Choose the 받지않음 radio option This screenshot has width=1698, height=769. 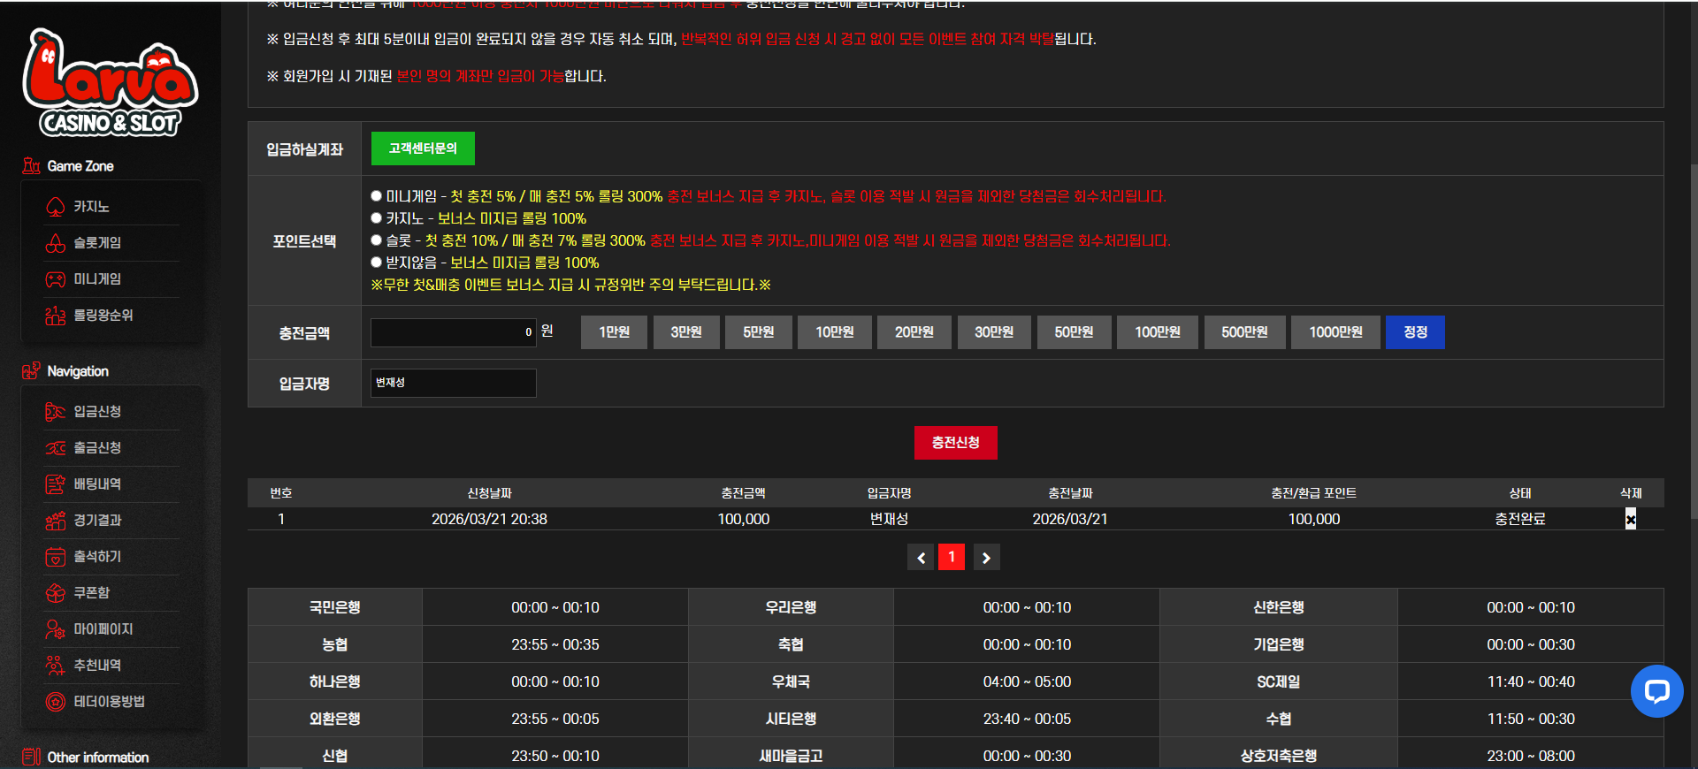[x=377, y=263]
